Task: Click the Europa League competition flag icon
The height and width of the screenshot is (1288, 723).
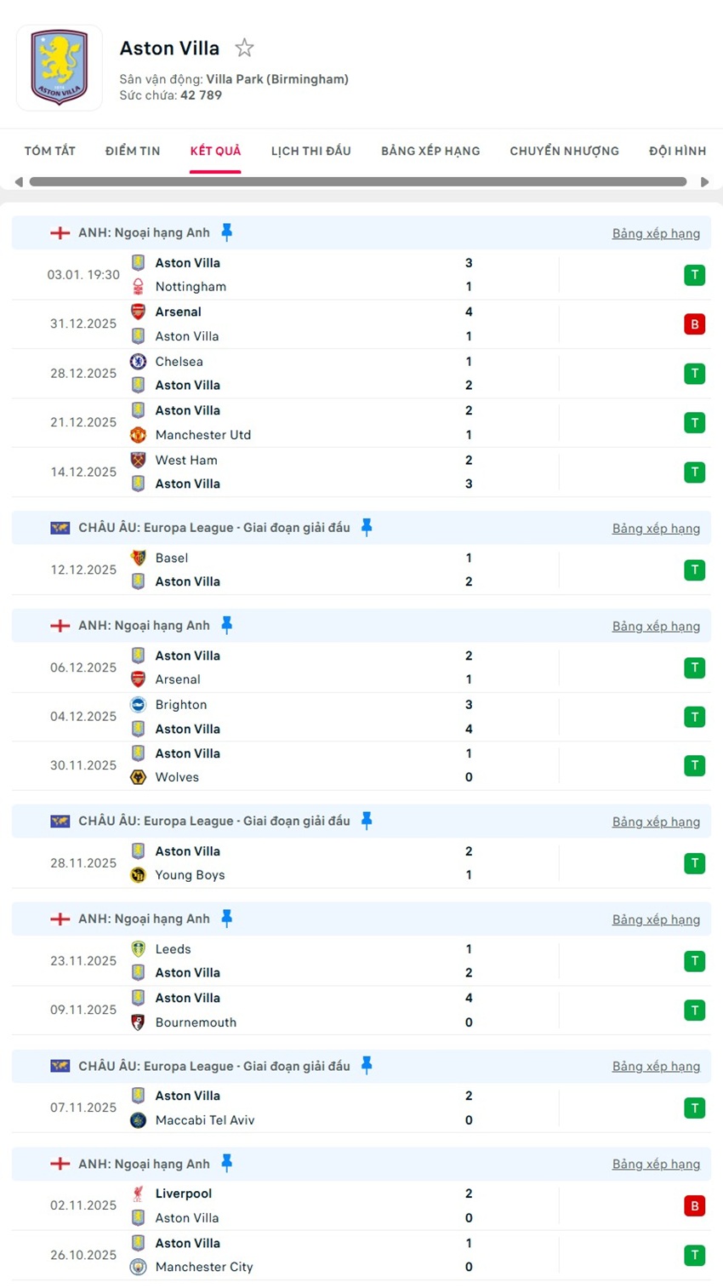Action: (x=60, y=528)
